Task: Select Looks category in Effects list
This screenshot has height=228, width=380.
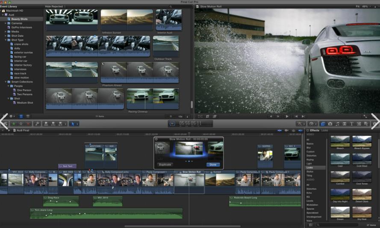Action: [x=310, y=168]
